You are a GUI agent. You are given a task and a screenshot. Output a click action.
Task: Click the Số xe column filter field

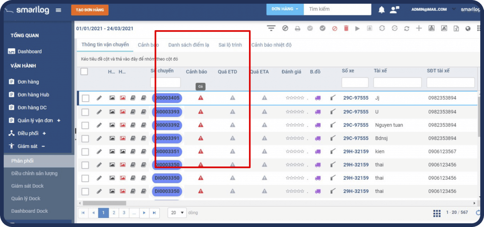[x=355, y=83]
